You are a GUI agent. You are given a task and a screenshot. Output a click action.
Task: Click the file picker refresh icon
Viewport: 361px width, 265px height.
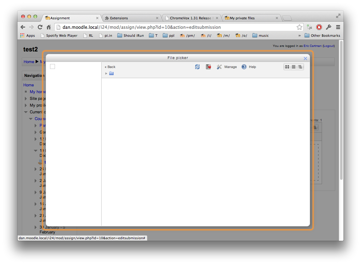coord(197,67)
